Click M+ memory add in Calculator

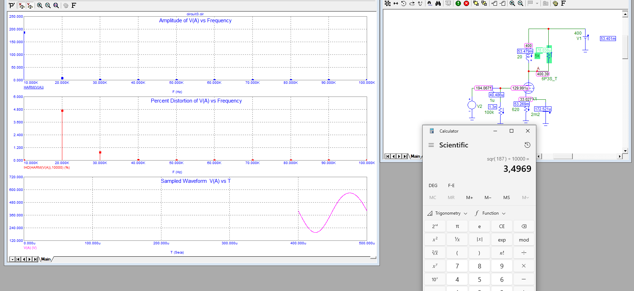click(469, 198)
